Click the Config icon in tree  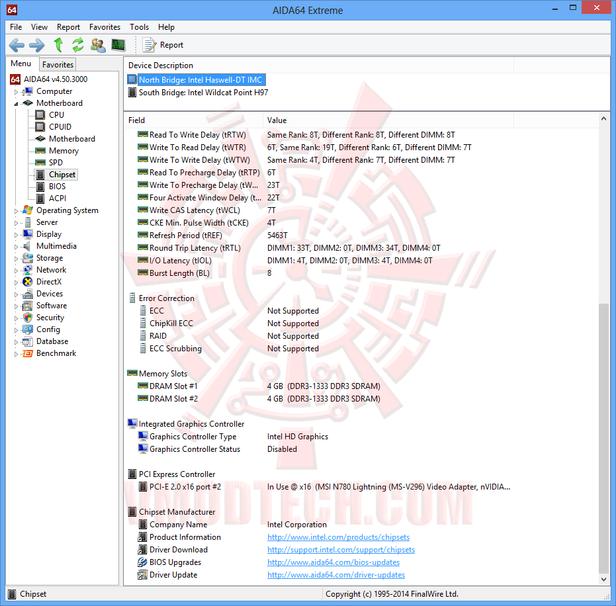pyautogui.click(x=28, y=329)
